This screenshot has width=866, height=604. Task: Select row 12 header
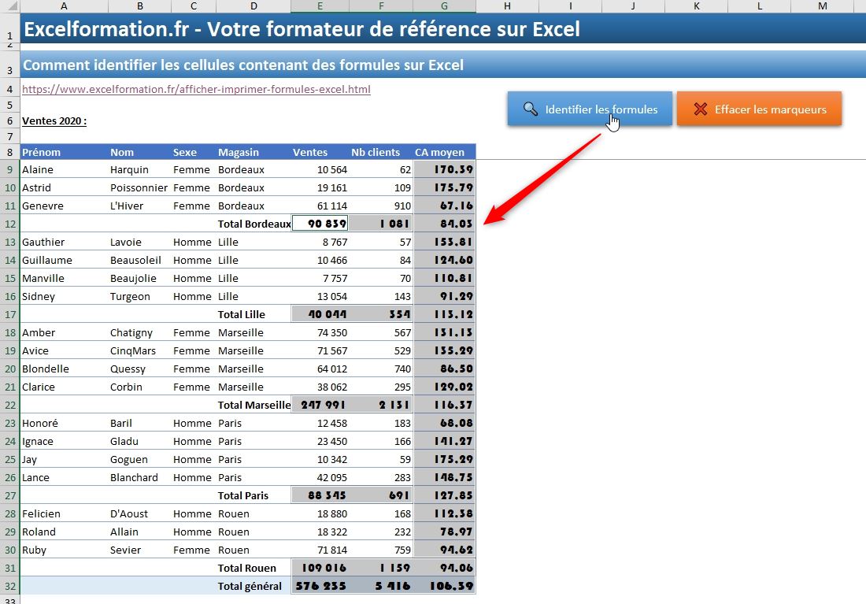click(x=9, y=224)
